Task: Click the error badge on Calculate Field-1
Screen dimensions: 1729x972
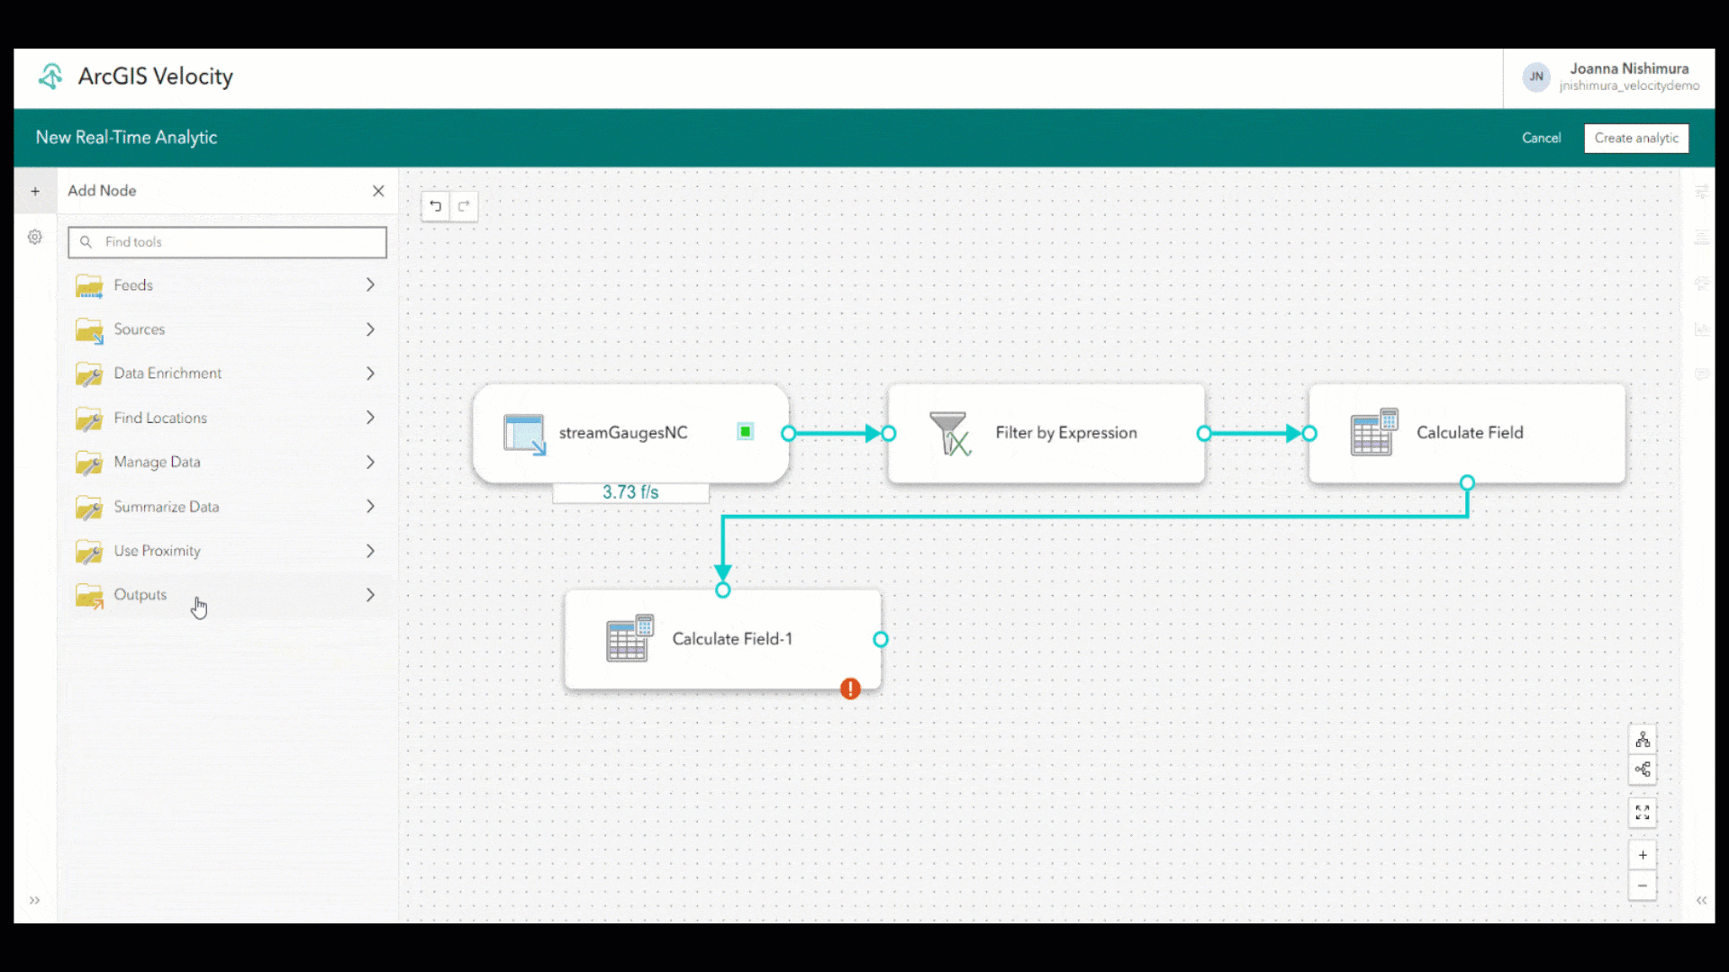Action: pyautogui.click(x=850, y=688)
